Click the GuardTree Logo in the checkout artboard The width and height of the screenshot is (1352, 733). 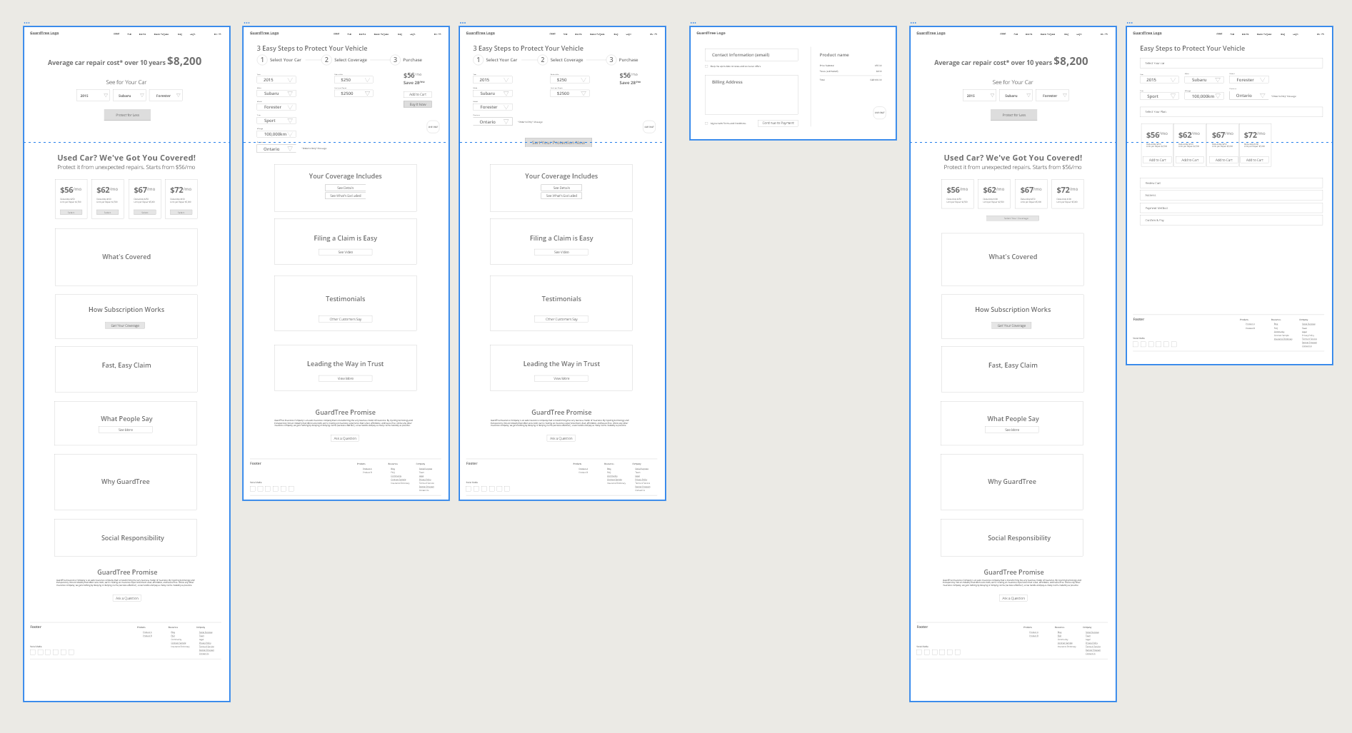click(711, 33)
